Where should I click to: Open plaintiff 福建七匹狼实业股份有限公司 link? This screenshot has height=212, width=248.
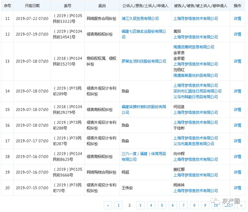(144, 34)
